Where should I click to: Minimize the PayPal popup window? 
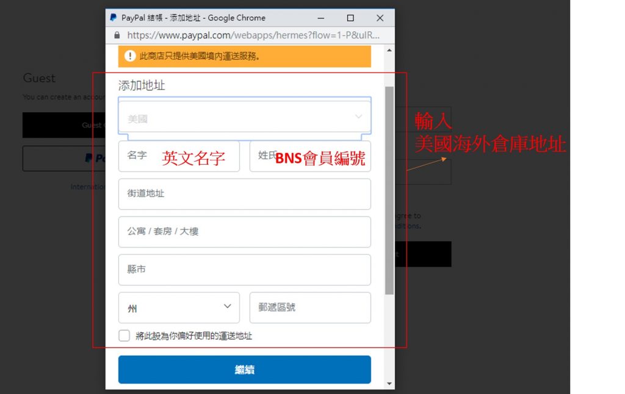pos(322,18)
